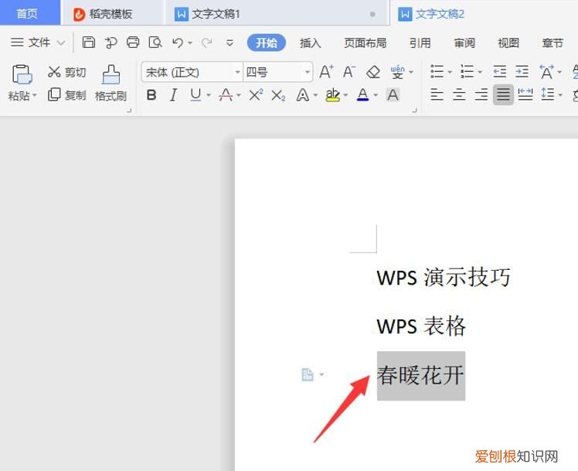
Task: Open the 插入 ribbon tab
Action: click(311, 43)
